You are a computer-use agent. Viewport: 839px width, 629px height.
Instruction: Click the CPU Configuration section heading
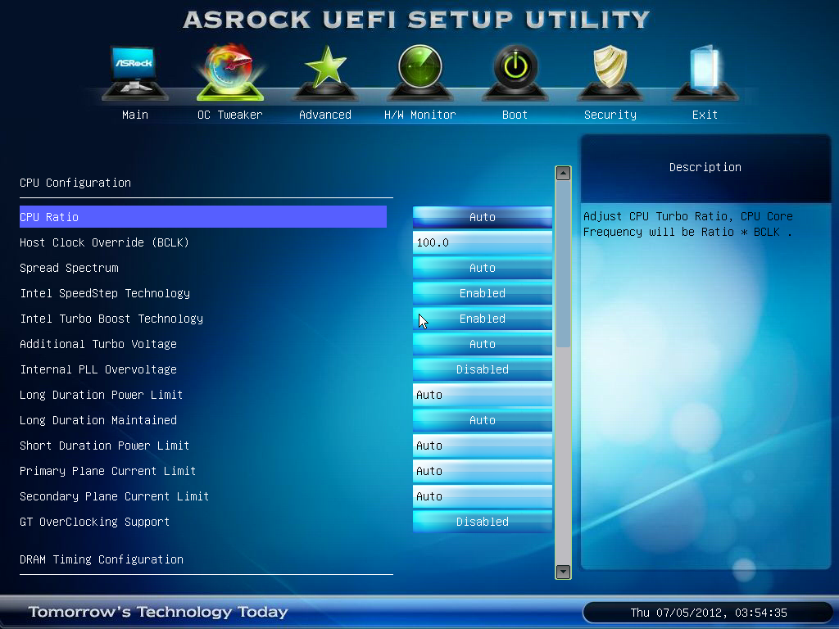point(75,183)
